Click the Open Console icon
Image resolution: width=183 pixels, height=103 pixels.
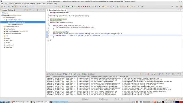click(x=173, y=74)
